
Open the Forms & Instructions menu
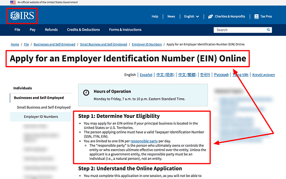pos(125,30)
